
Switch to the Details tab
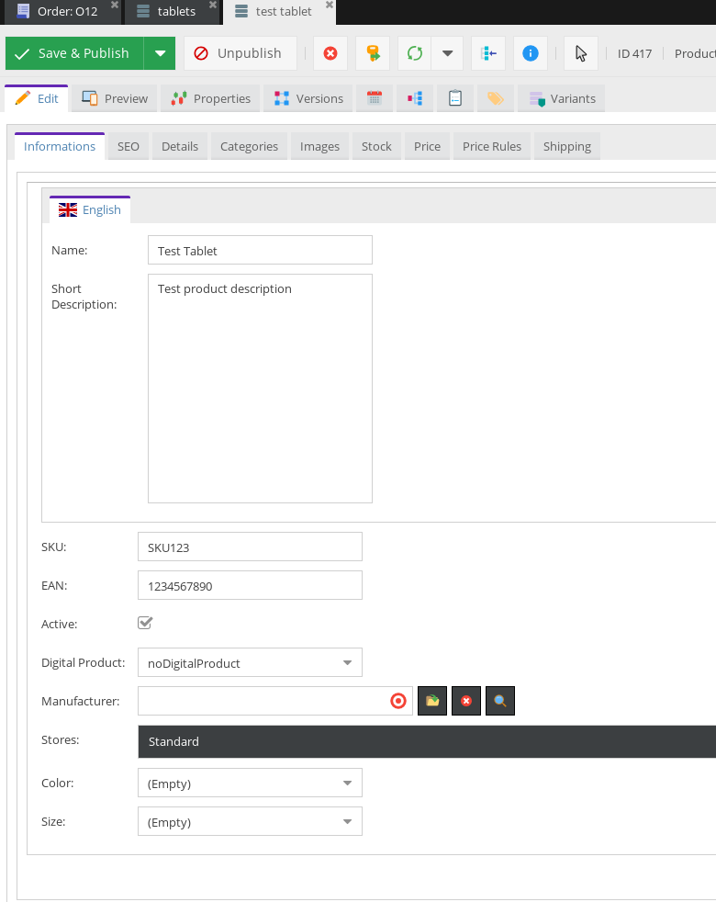pos(180,146)
